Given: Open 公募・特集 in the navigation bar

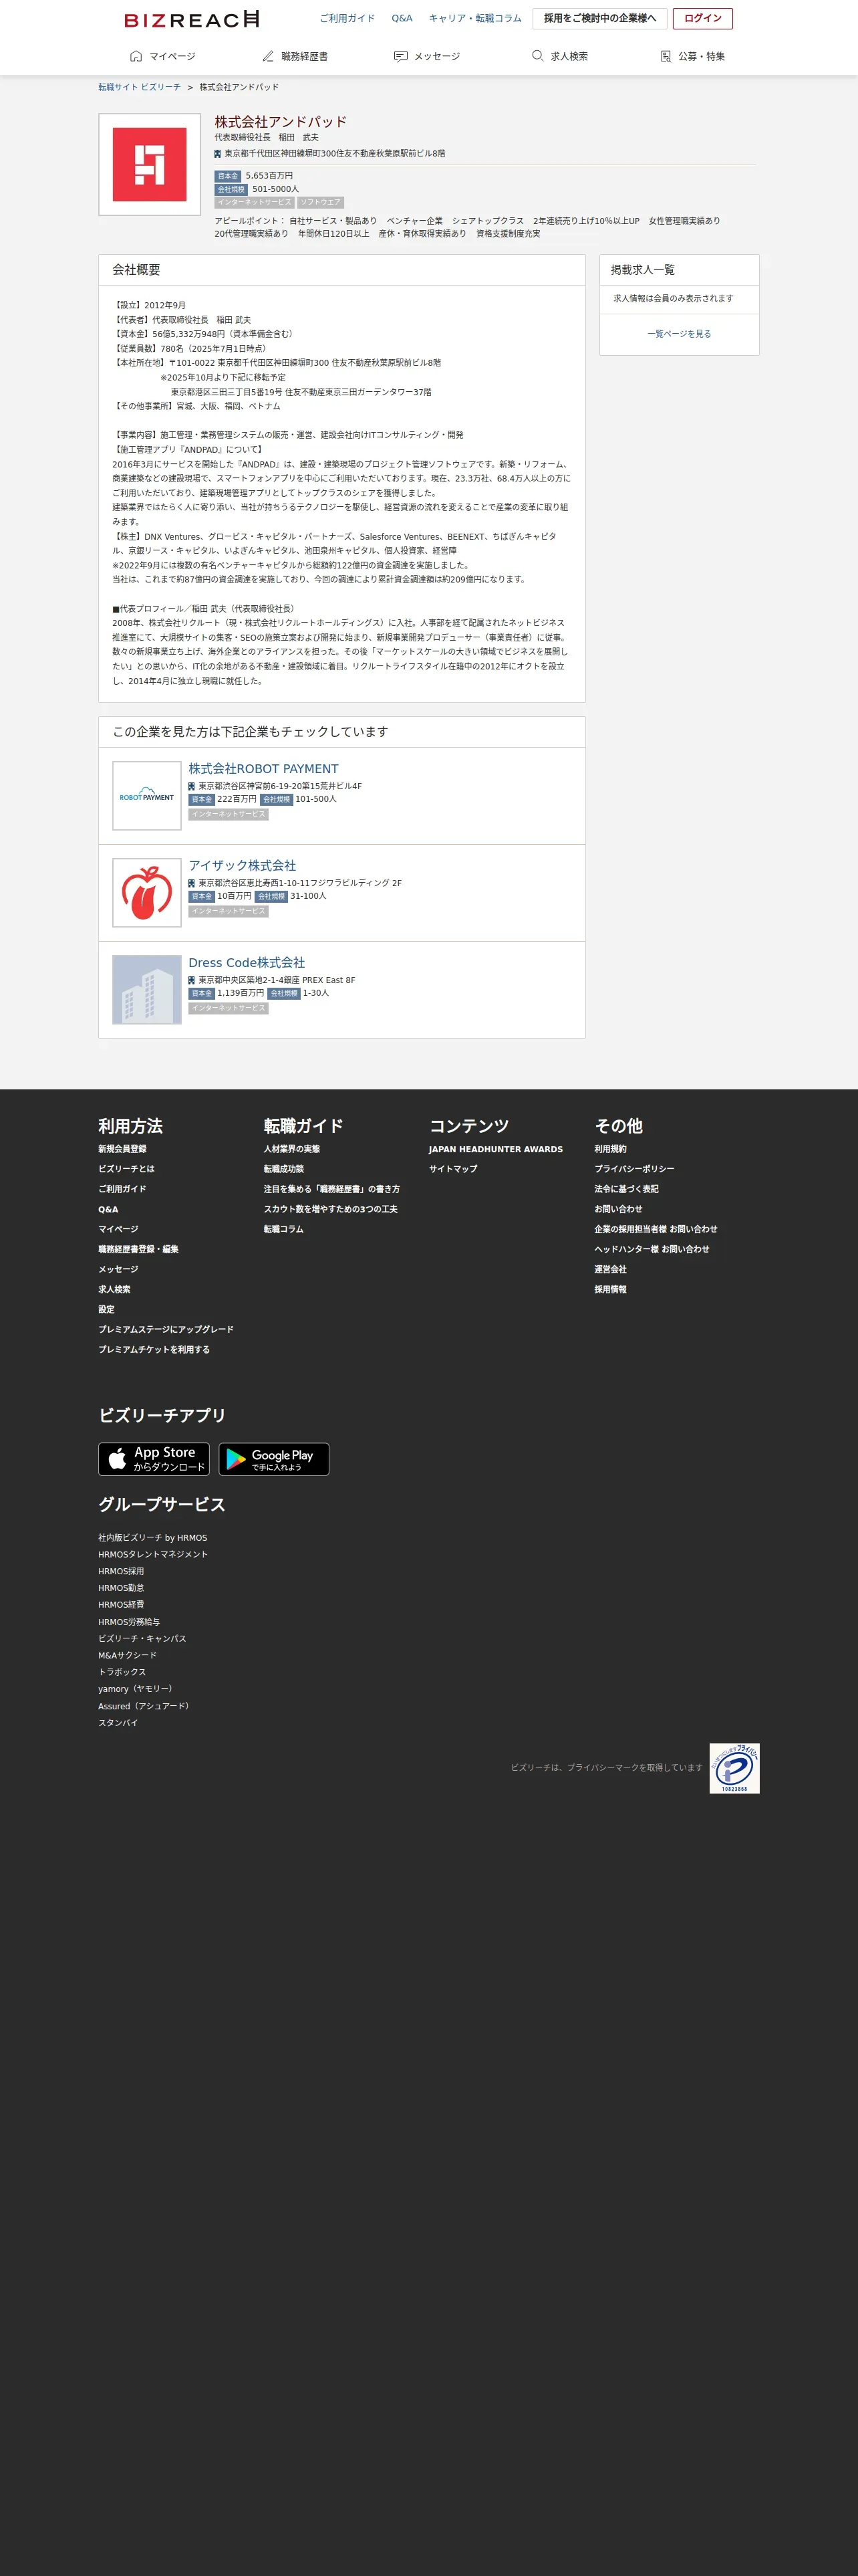Looking at the screenshot, I should (692, 56).
